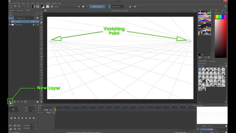The image size is (236, 133).
Task: Click the undo arrow in toolbar
Action: point(24,7)
